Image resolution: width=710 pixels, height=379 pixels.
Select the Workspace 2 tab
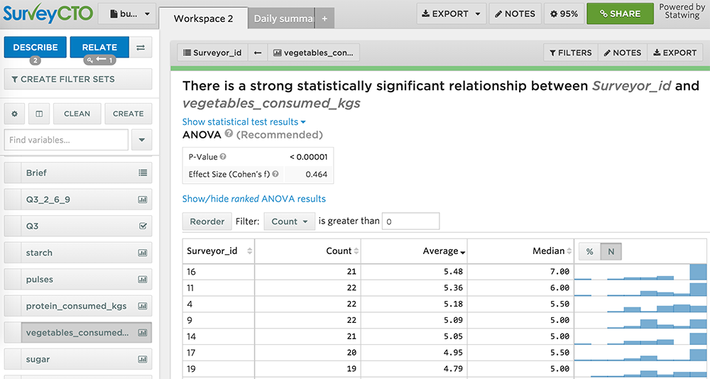tap(203, 18)
